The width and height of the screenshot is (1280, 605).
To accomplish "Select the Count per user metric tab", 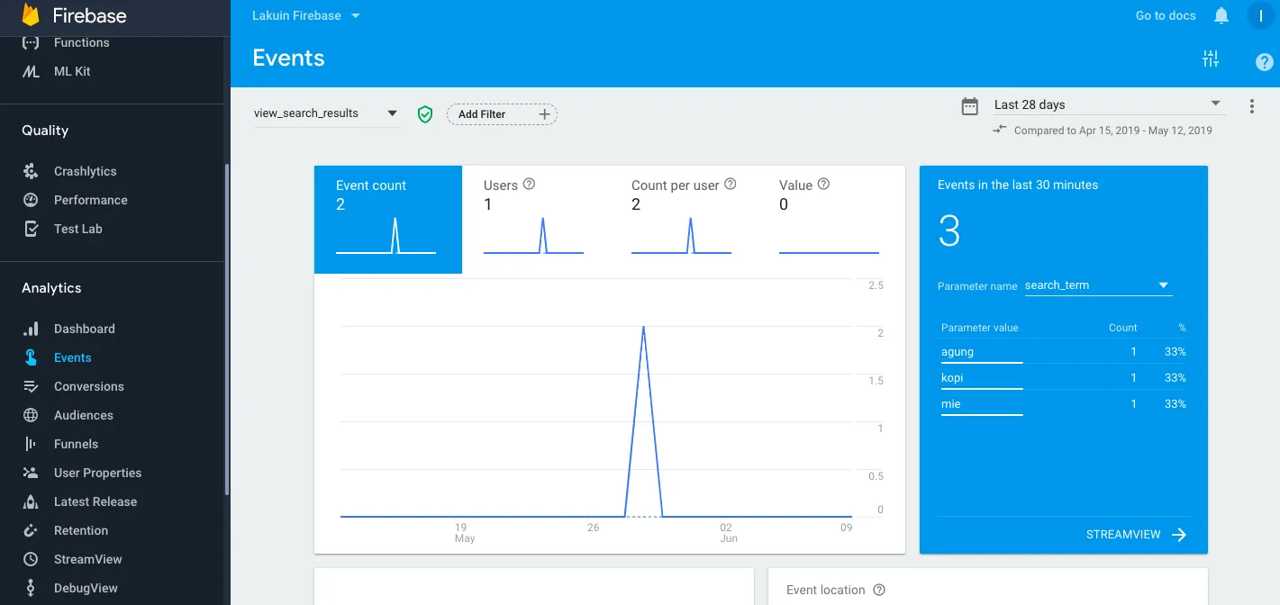I will (x=684, y=220).
